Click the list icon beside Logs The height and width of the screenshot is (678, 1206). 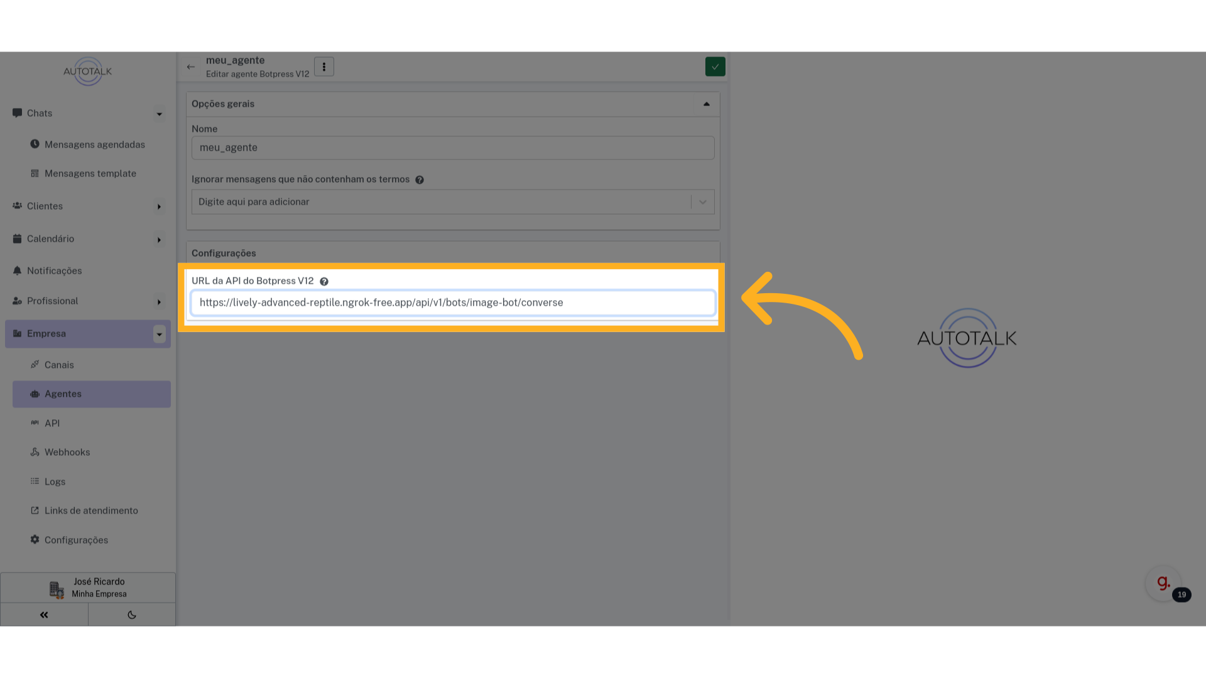(35, 481)
